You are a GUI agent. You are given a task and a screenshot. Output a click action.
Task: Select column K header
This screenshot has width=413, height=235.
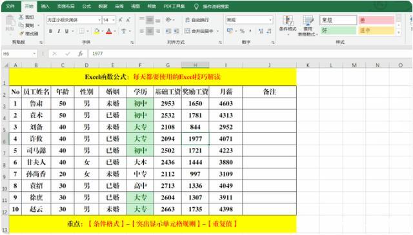[x=308, y=65]
